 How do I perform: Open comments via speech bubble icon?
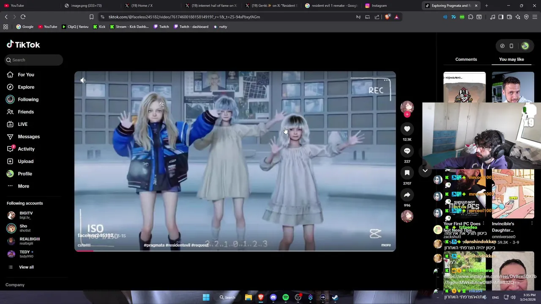407,151
